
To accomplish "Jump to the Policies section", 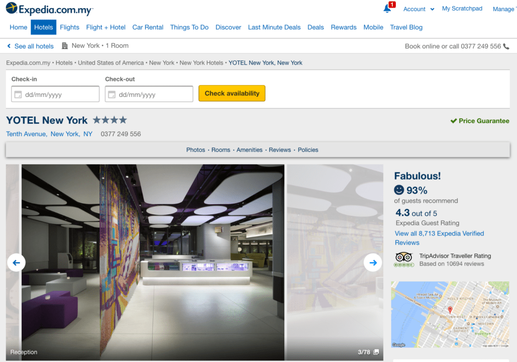I will point(308,150).
